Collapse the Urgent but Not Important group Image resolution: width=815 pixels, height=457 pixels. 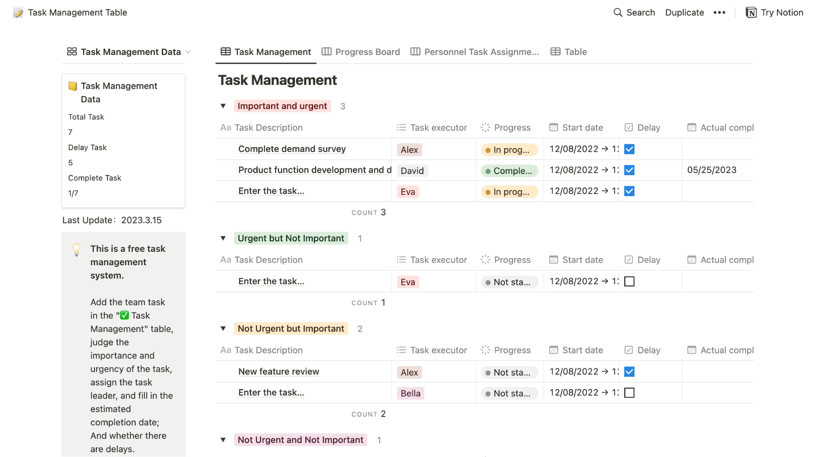(223, 238)
